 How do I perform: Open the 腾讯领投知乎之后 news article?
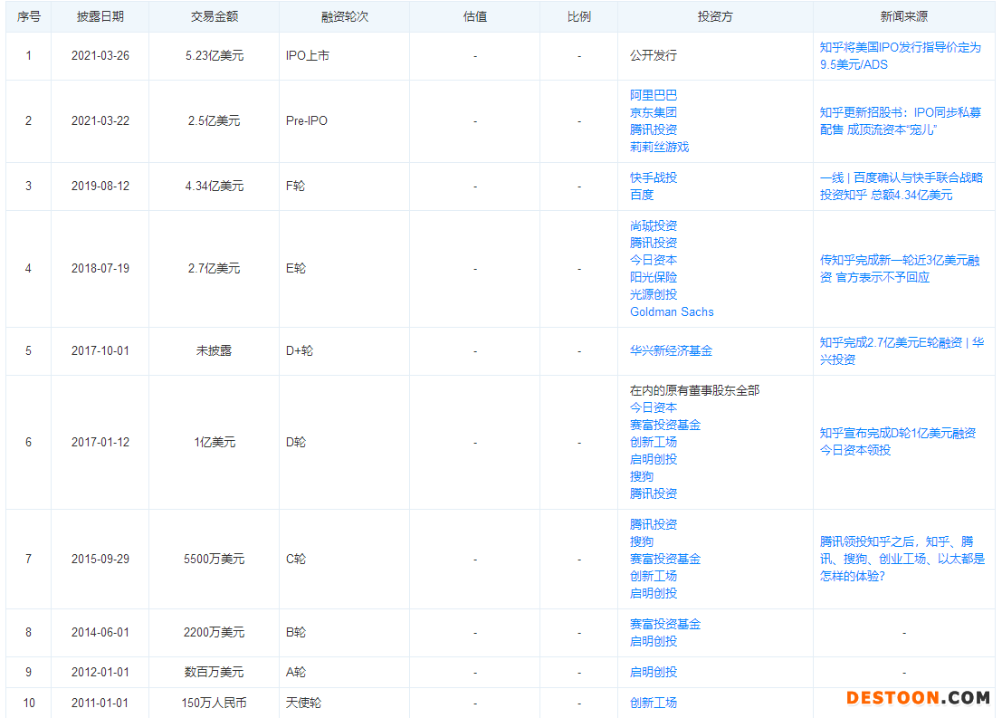pos(902,559)
